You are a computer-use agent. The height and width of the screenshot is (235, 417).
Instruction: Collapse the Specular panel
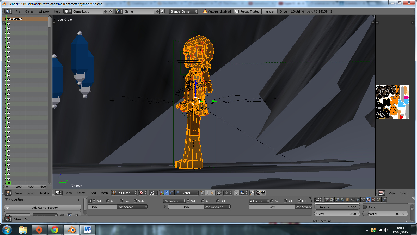(317, 221)
